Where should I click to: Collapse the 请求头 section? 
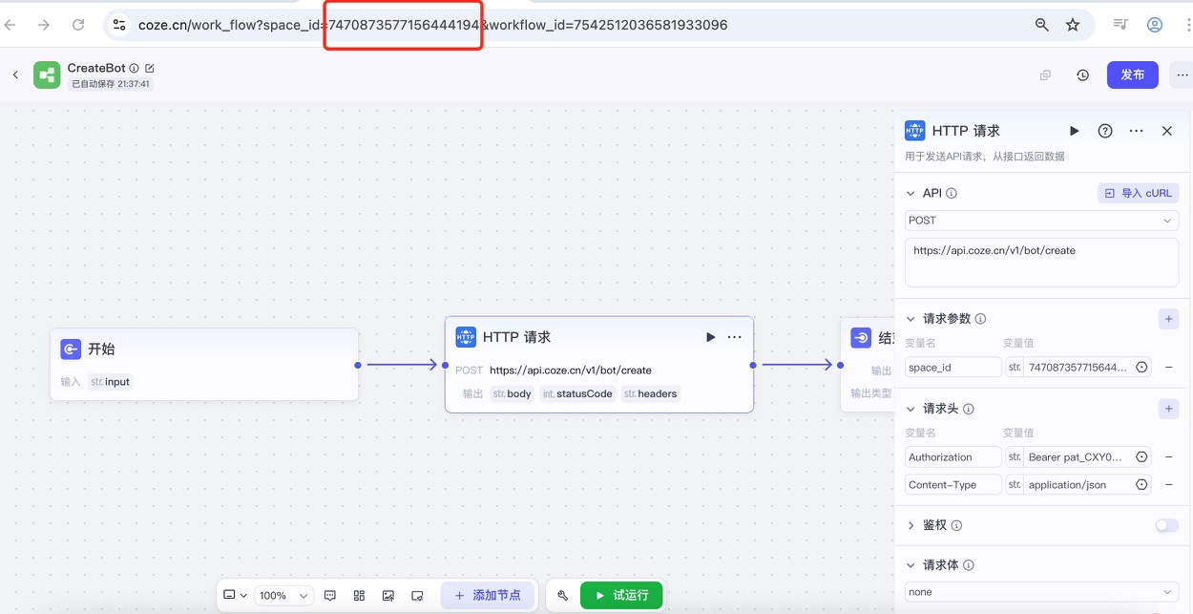910,409
